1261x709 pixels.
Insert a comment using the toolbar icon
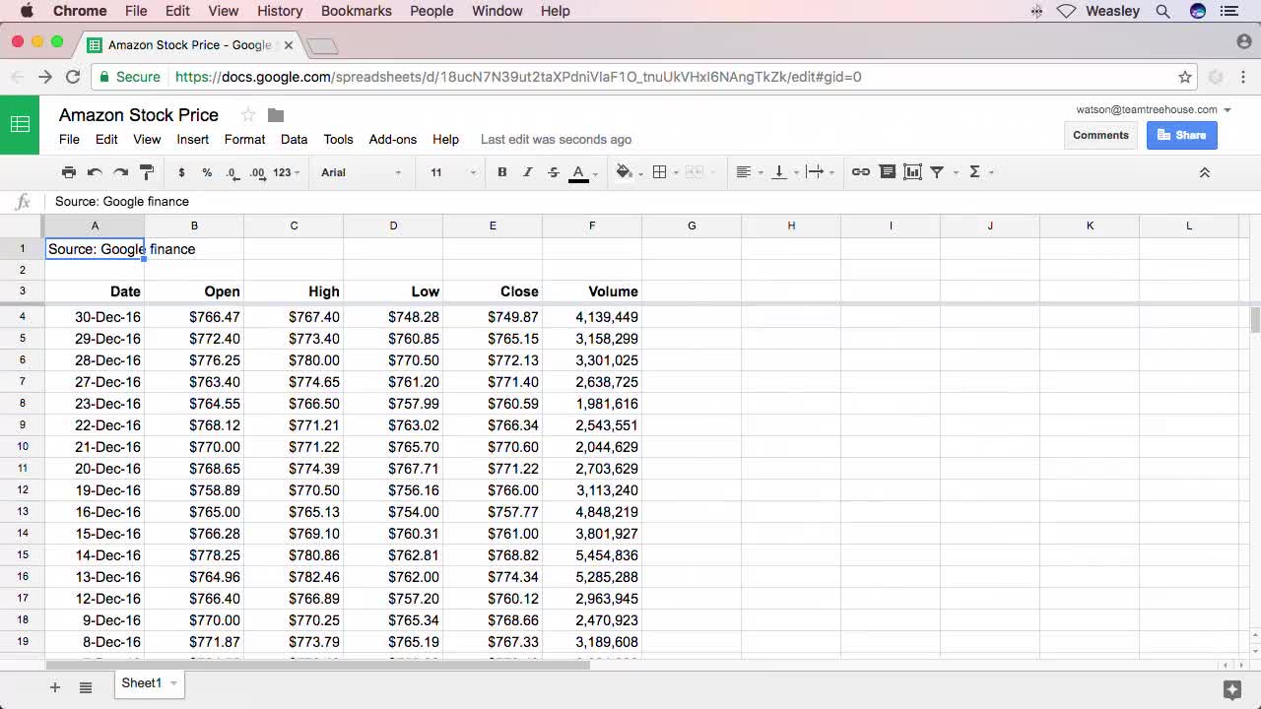point(886,171)
